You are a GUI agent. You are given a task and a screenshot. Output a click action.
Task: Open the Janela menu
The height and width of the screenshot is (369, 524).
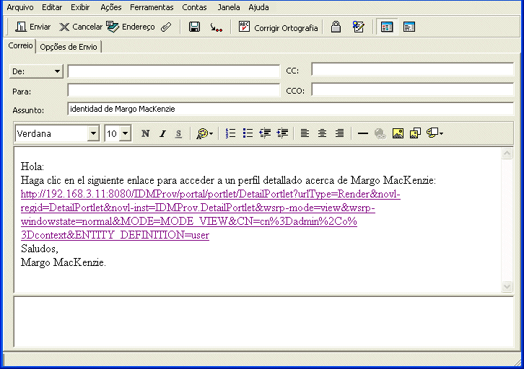[x=229, y=7]
